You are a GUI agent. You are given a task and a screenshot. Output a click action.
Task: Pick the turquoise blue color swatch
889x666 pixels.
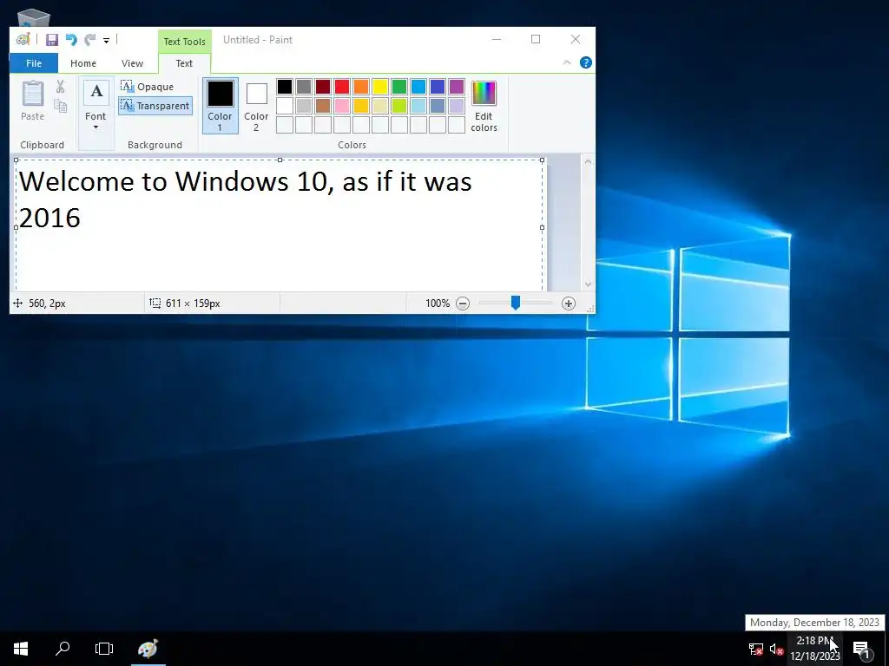tap(418, 87)
